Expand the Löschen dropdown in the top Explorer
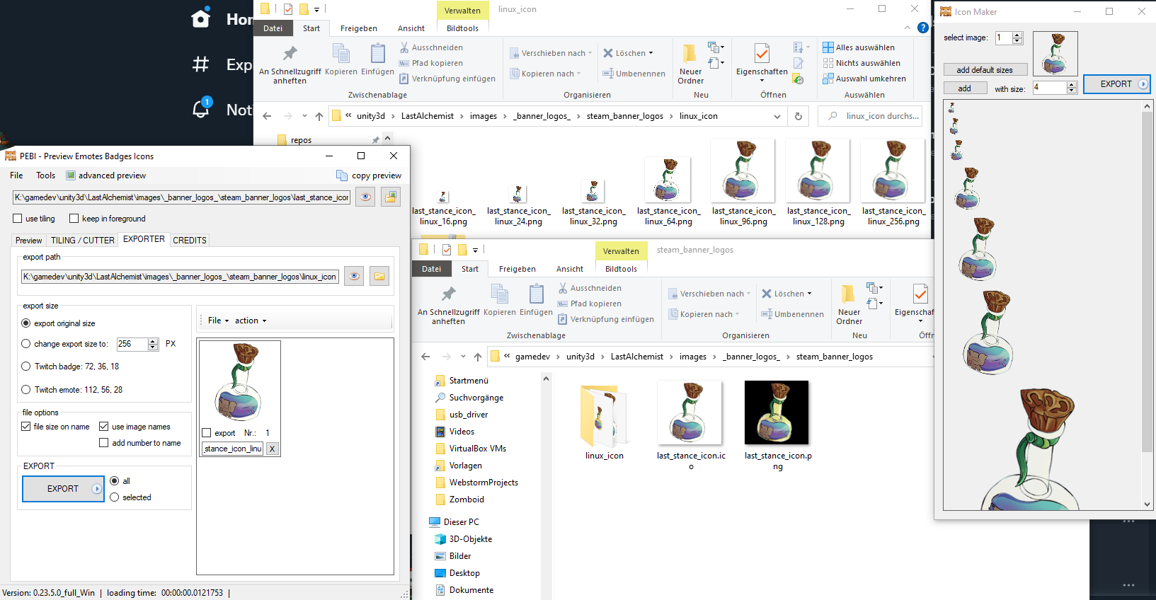The width and height of the screenshot is (1156, 600). (x=651, y=53)
